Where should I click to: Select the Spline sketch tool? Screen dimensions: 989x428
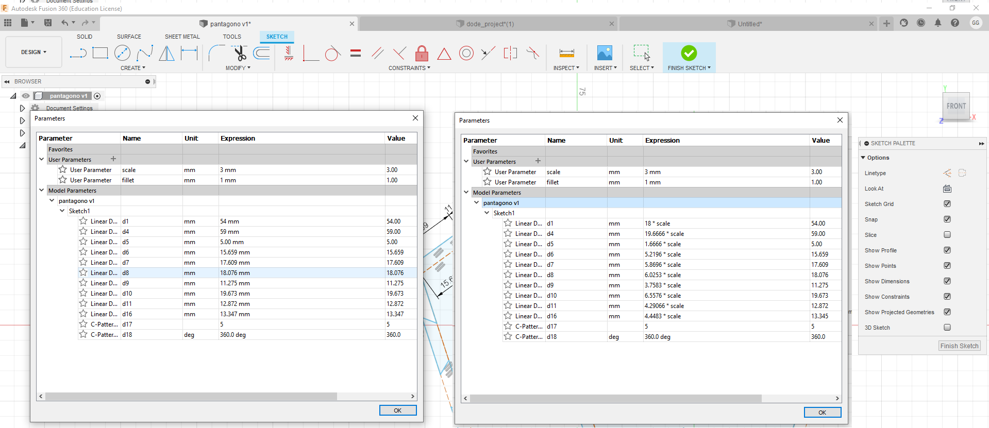click(x=144, y=53)
